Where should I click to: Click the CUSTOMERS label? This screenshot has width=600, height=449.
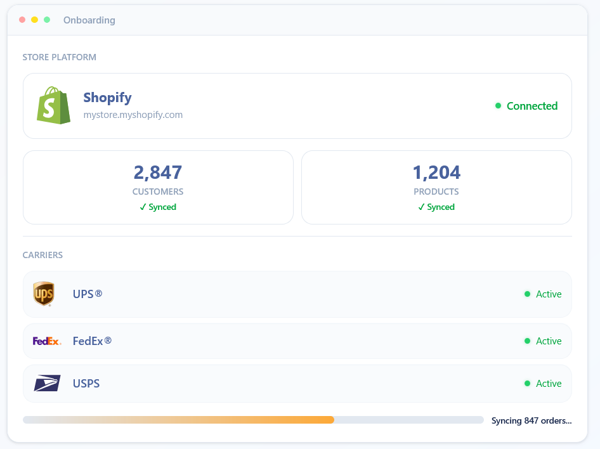[x=158, y=192]
